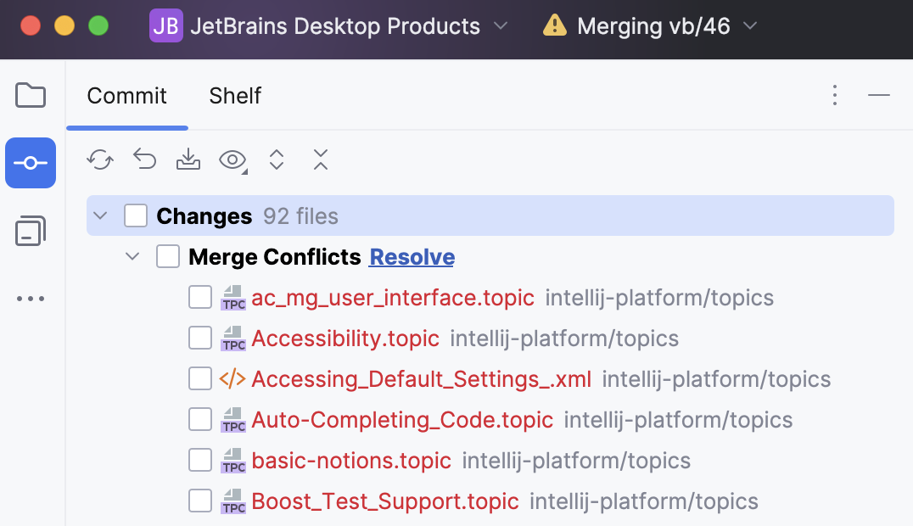Screen dimensions: 913x526
Task: Select the Accessibility.topic checkbox
Action: [199, 338]
